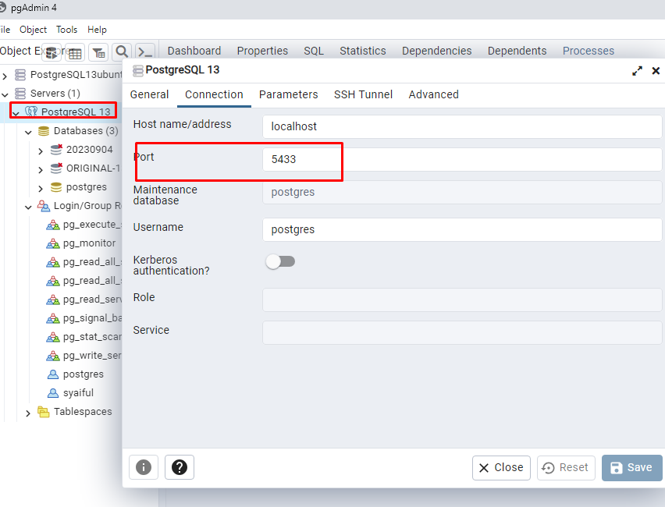The width and height of the screenshot is (665, 507).
Task: Switch to the Parameters tab
Action: (288, 94)
